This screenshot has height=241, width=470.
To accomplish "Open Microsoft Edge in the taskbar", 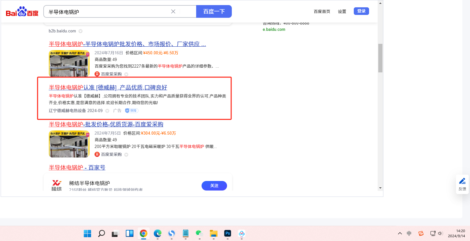I will [158, 233].
